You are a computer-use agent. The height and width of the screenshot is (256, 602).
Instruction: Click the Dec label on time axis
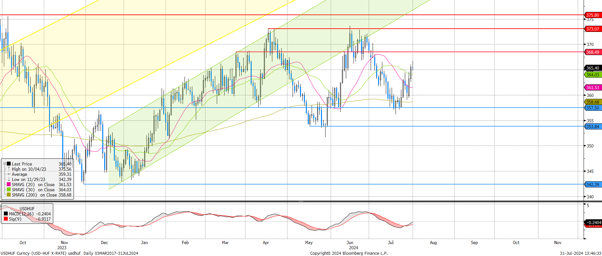tap(104, 242)
